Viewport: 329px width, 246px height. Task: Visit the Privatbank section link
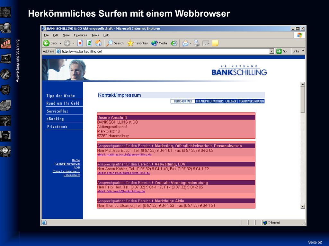point(57,127)
